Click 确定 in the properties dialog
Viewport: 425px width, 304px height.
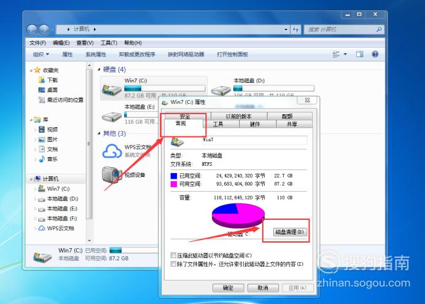click(228, 287)
